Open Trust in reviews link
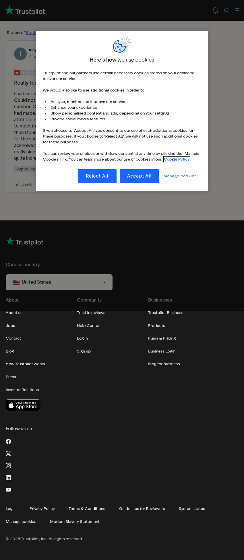The height and width of the screenshot is (560, 244). [91, 313]
